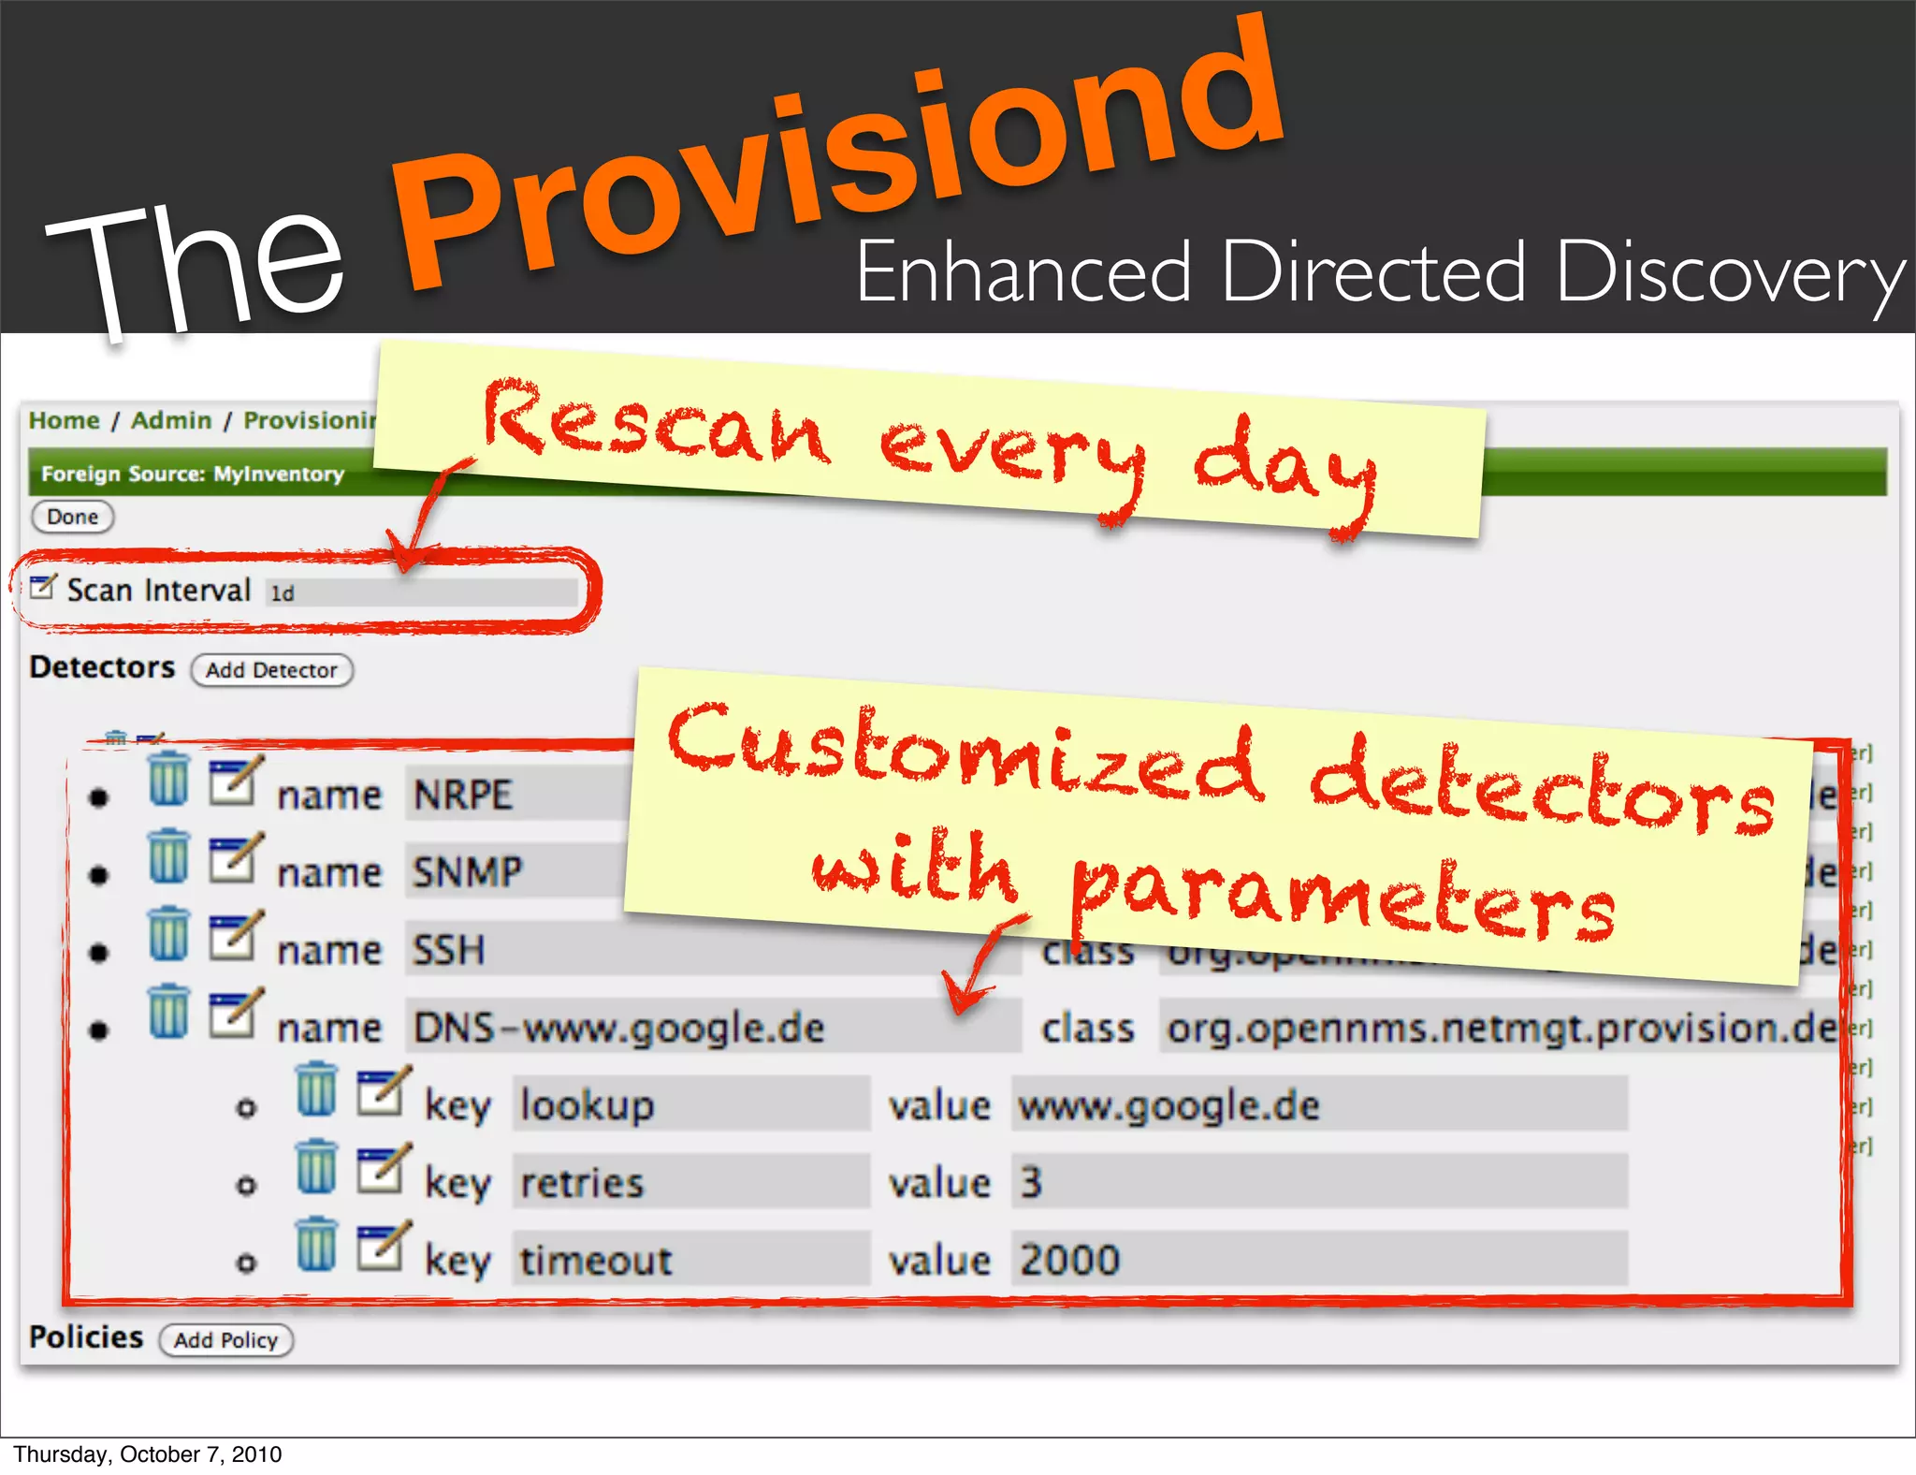Viewport: 1916px width, 1475px height.
Task: Delete the SNMP detector with trash icon
Action: coord(168,857)
